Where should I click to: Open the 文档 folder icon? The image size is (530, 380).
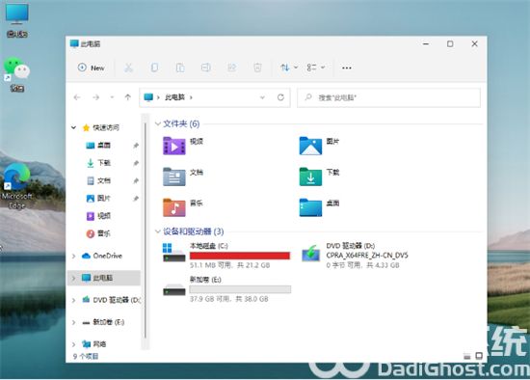[174, 176]
